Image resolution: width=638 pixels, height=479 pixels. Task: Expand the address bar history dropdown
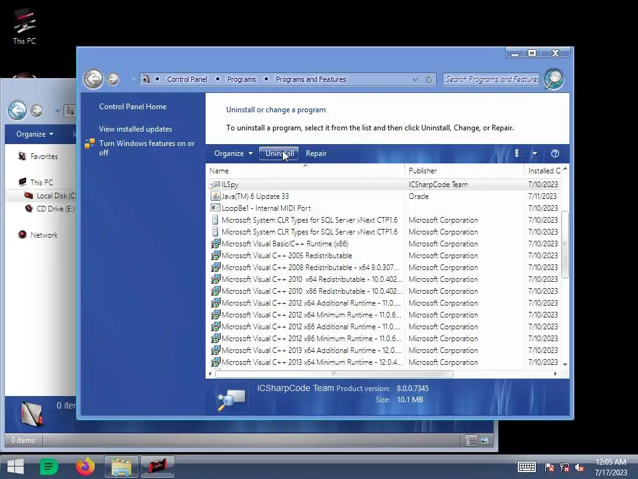tap(415, 79)
